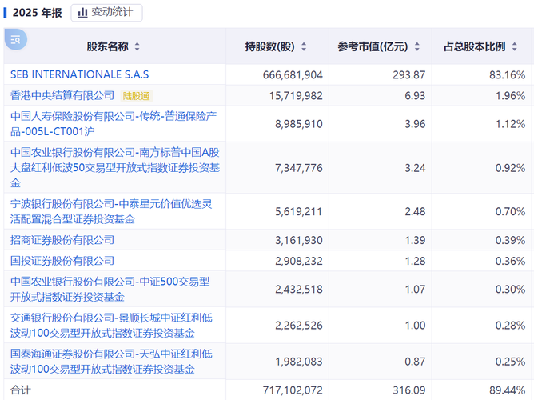Open SEB INTERNATIONALE S.A.S shareholder link
Image resolution: width=534 pixels, height=400 pixels.
pyautogui.click(x=79, y=74)
